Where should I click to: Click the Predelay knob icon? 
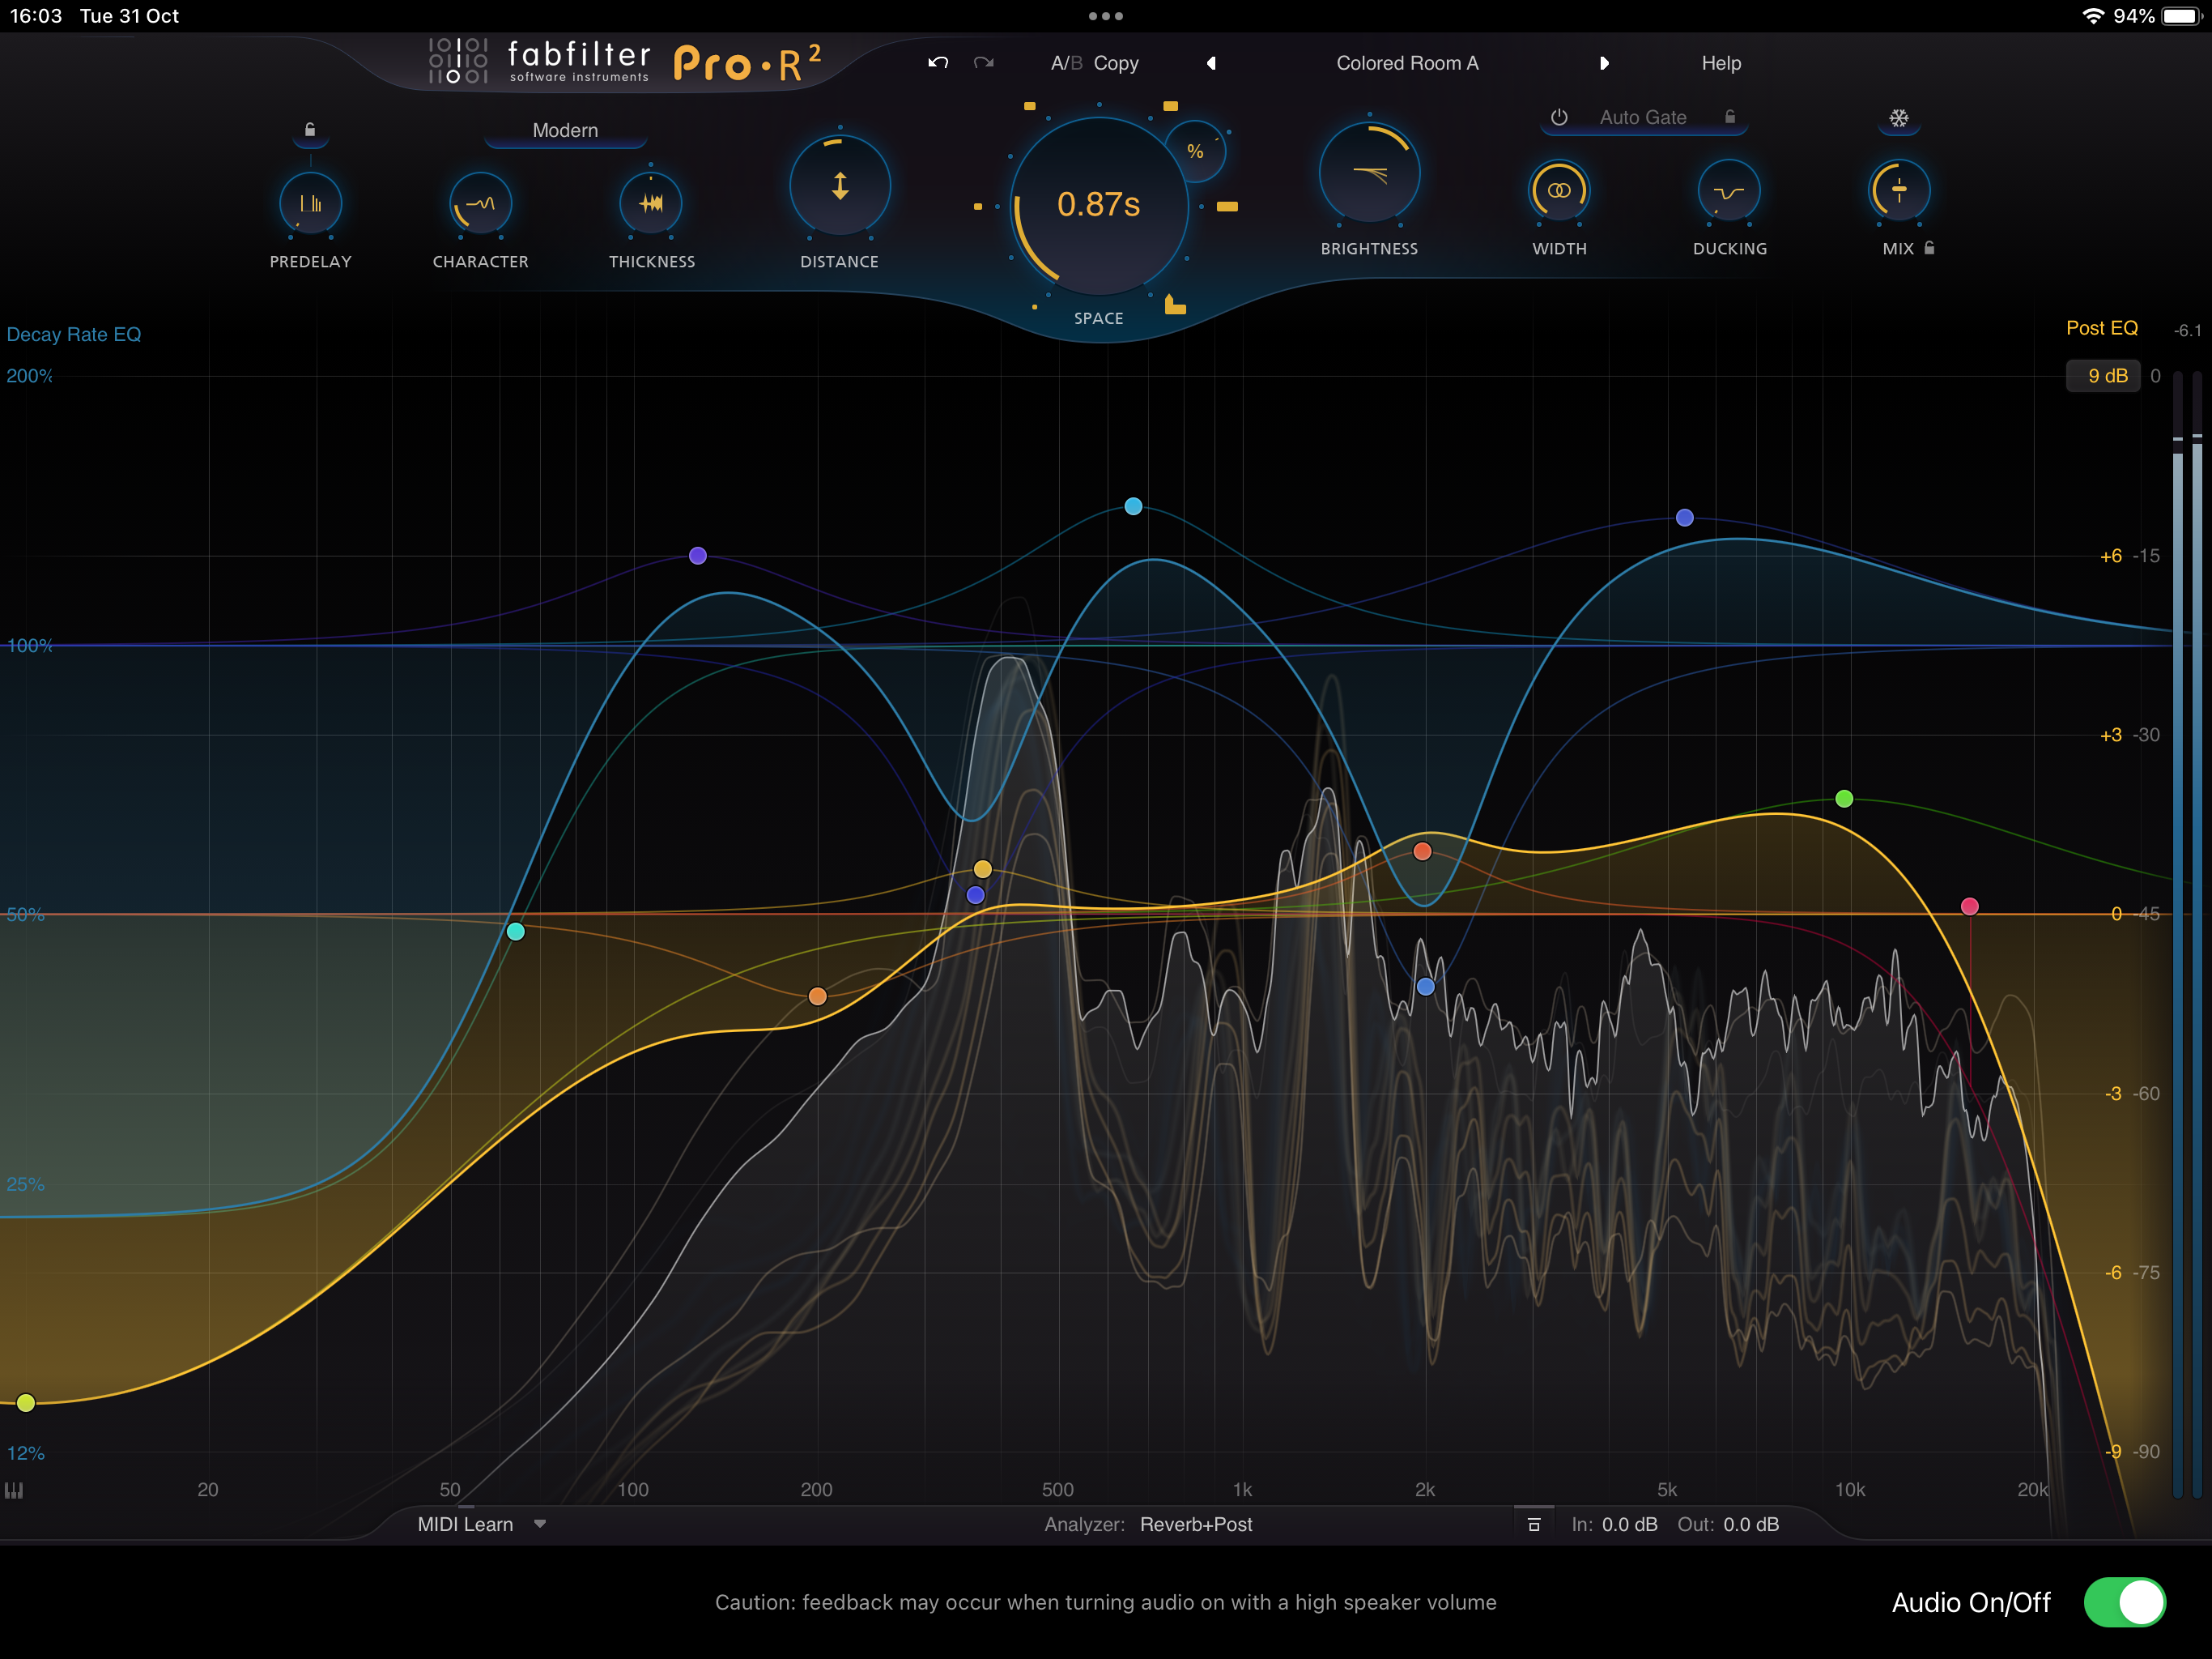(x=310, y=204)
